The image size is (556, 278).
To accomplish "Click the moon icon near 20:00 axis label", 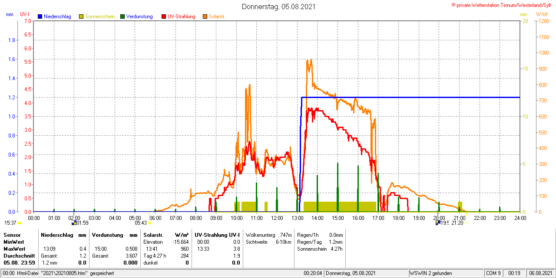I will click(438, 223).
